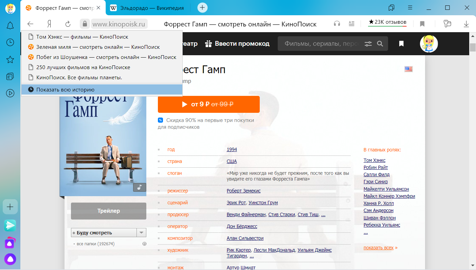476x270 pixels.
Task: Reload the page
Action: [68, 24]
